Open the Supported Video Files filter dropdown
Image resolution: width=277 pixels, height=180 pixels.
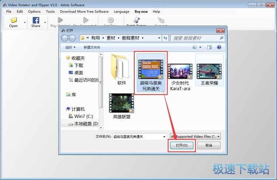(195, 136)
